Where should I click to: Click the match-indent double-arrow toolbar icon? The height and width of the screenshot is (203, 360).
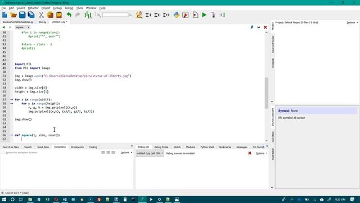166,15
